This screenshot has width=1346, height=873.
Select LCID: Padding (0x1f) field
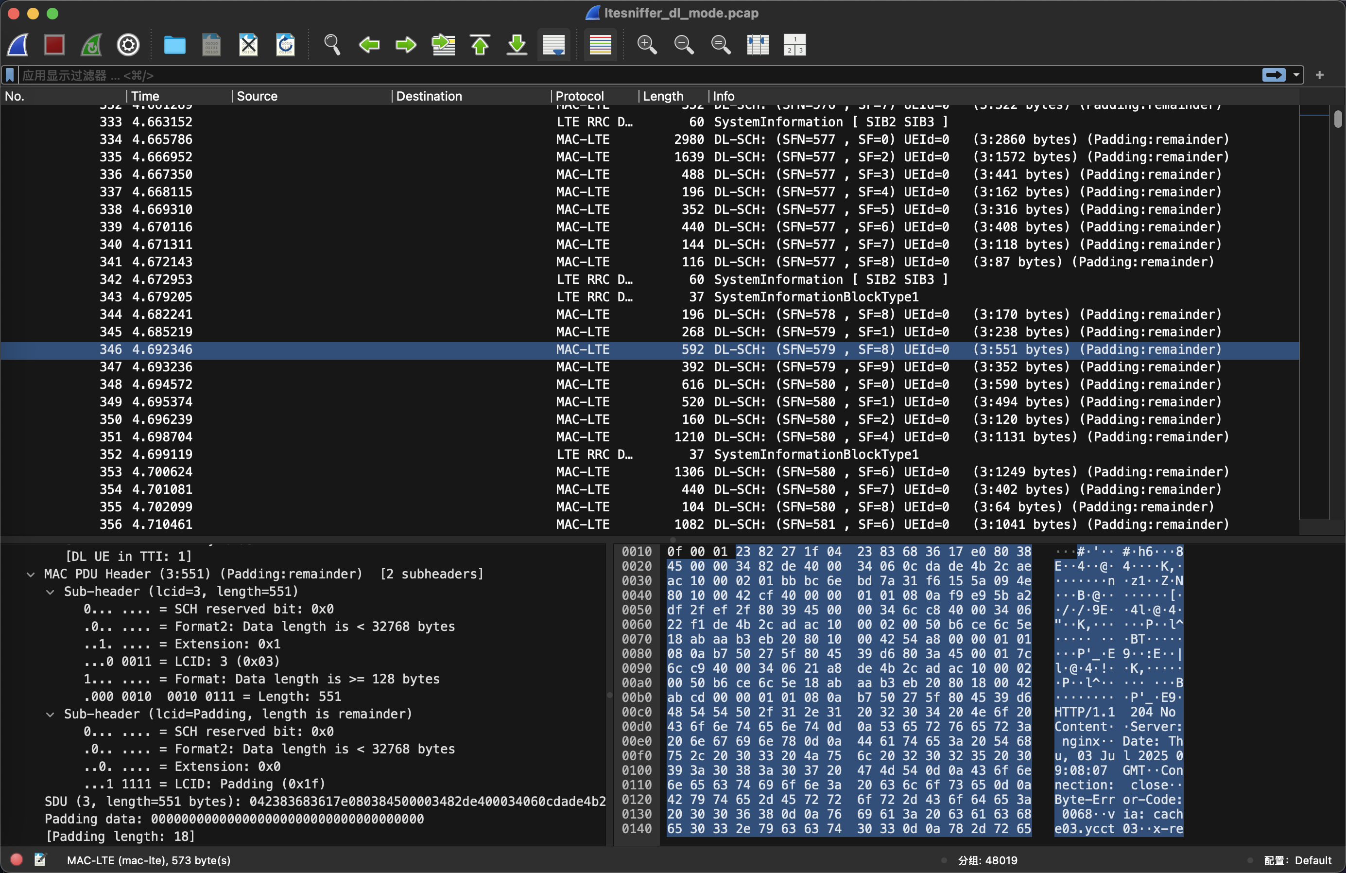204,784
